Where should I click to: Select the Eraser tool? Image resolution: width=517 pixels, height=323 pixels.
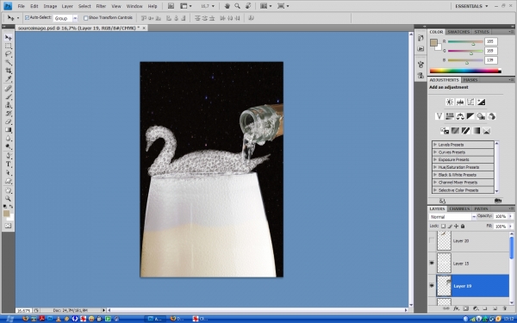[9, 122]
